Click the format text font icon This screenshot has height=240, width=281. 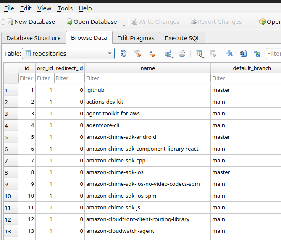click(x=229, y=53)
